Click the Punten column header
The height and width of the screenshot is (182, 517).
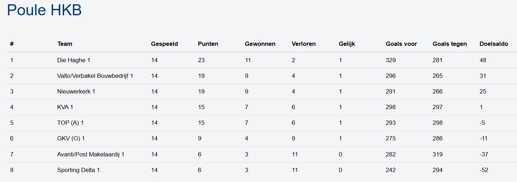coord(208,44)
